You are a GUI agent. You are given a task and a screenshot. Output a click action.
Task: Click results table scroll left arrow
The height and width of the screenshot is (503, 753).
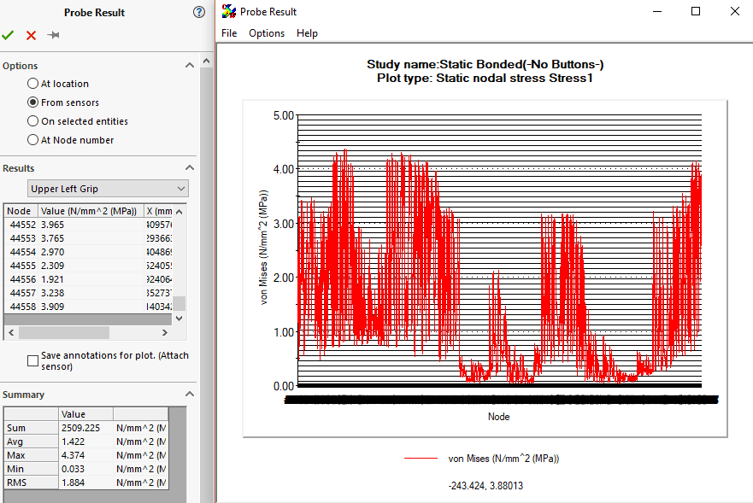(11, 332)
